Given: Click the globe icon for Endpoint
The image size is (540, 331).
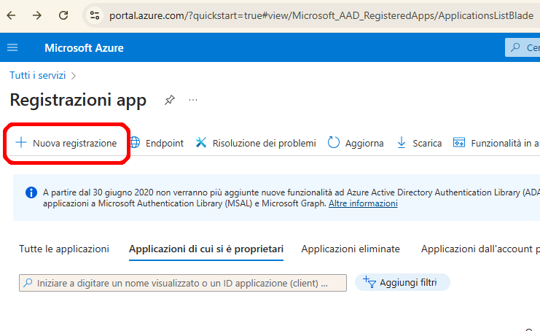Looking at the screenshot, I should point(135,142).
